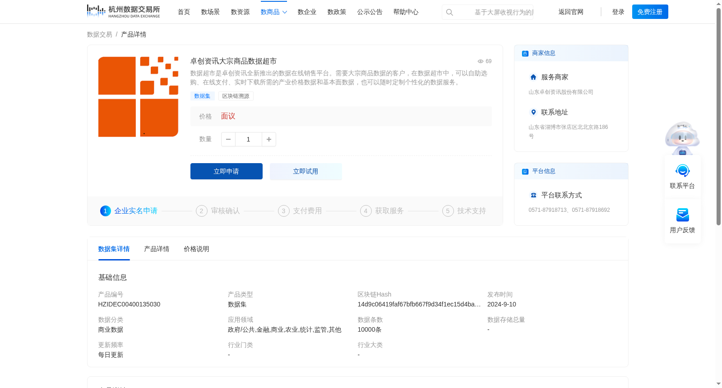
Task: Click the 登录 link
Action: tap(618, 12)
